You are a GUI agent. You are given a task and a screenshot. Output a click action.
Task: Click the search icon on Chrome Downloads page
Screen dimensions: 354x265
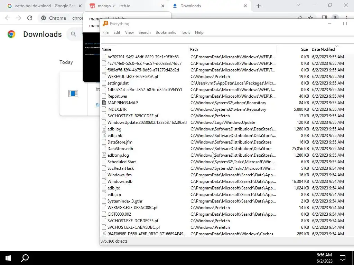(x=73, y=34)
